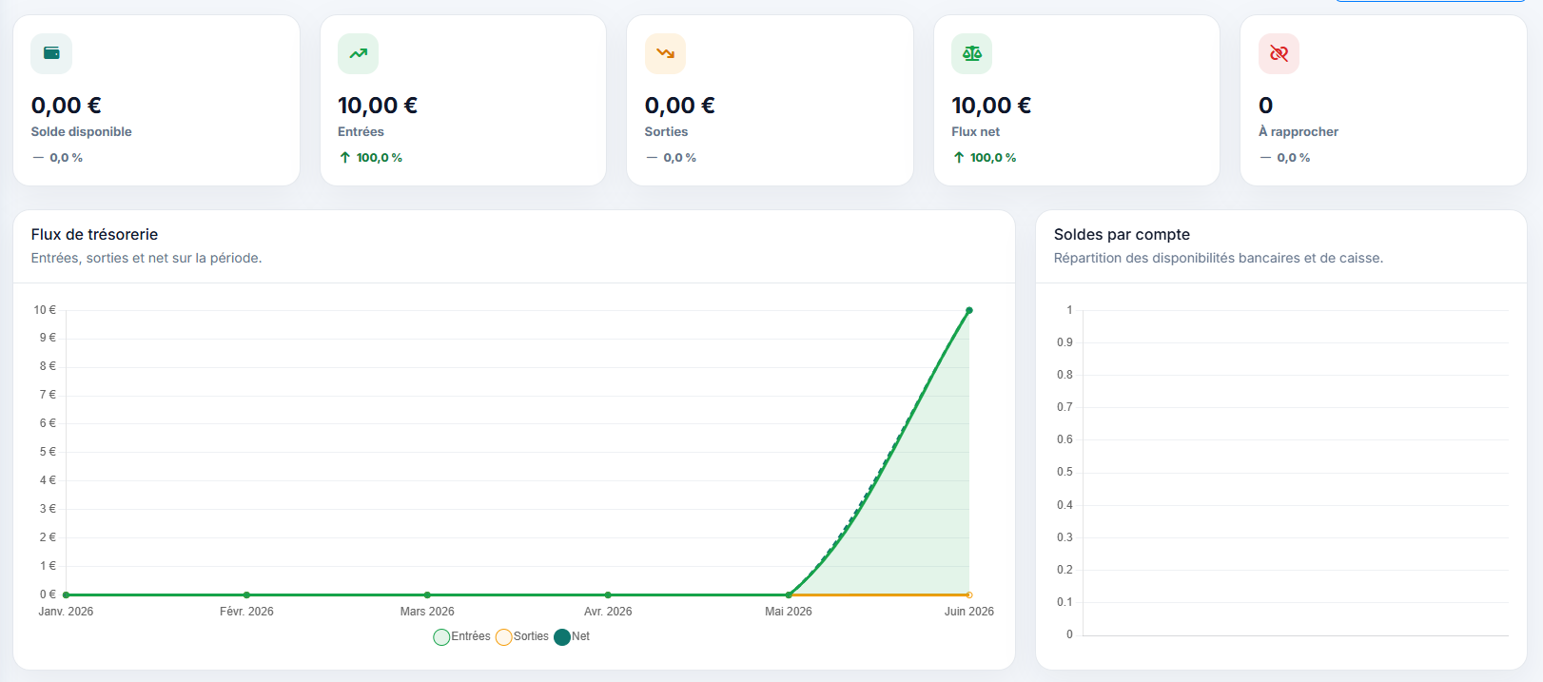Click the Flux de trésorerie heading

(x=94, y=234)
